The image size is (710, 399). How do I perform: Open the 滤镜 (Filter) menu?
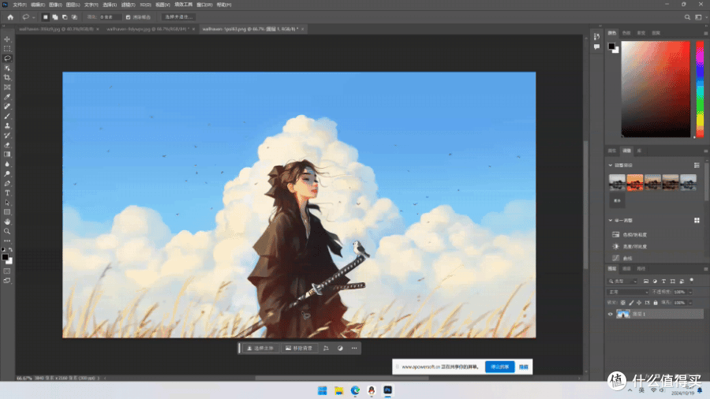point(128,5)
